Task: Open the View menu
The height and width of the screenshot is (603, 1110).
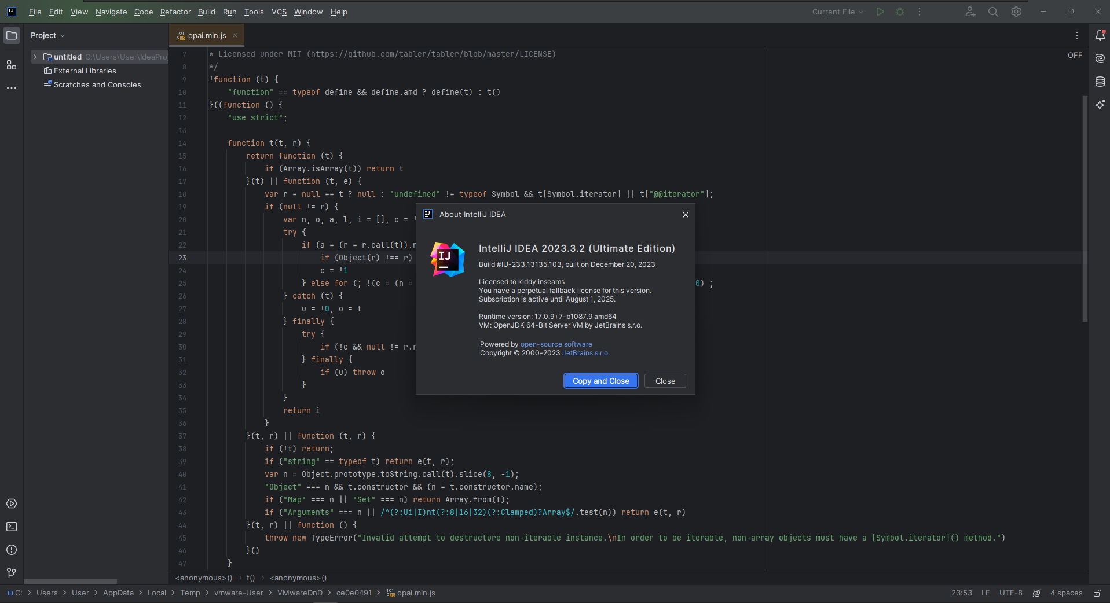Action: (79, 12)
